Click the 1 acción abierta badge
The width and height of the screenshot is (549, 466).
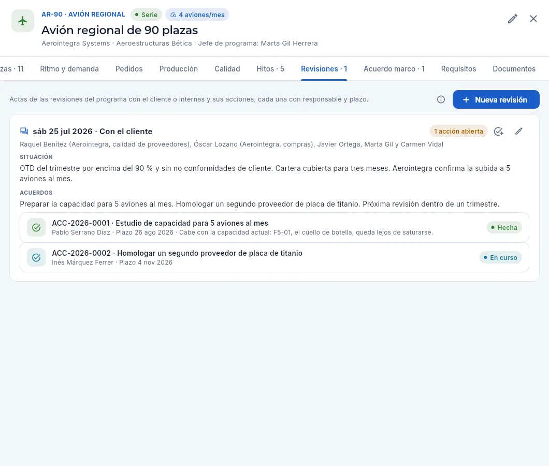(458, 132)
